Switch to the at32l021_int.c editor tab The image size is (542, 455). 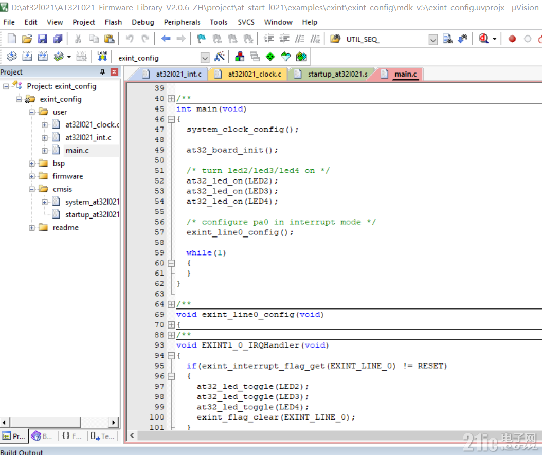coord(173,74)
